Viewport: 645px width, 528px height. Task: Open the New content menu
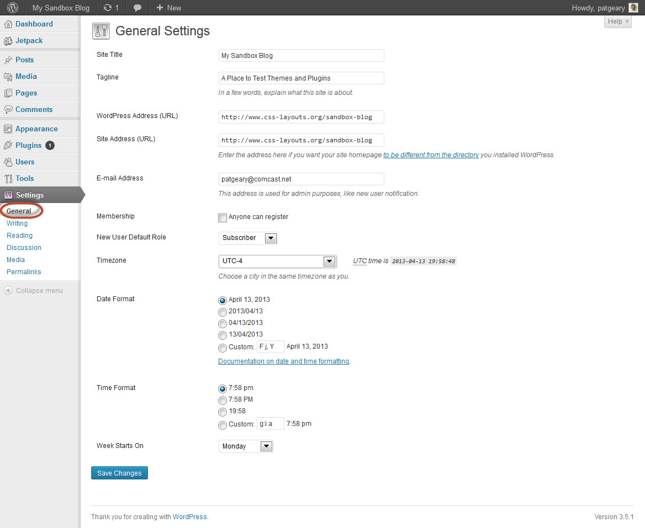168,8
